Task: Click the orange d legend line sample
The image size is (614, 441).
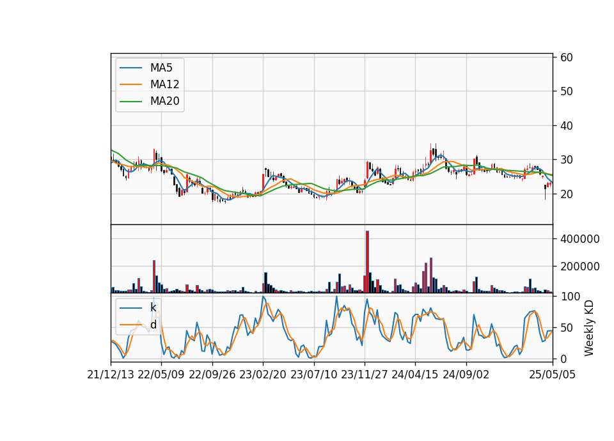Action: (x=130, y=325)
